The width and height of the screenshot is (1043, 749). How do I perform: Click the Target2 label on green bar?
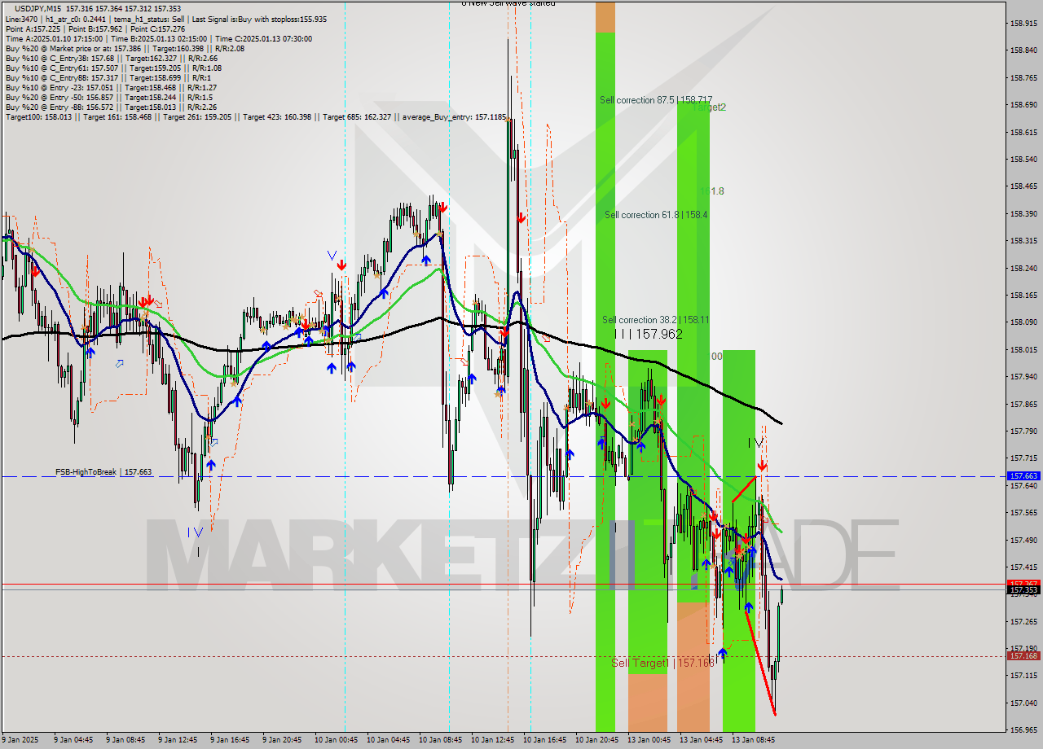pos(709,107)
